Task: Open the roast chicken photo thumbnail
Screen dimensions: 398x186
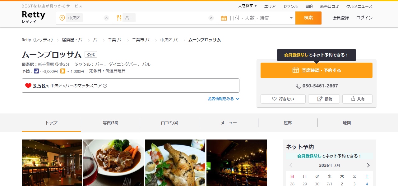Action: pyautogui.click(x=175, y=163)
